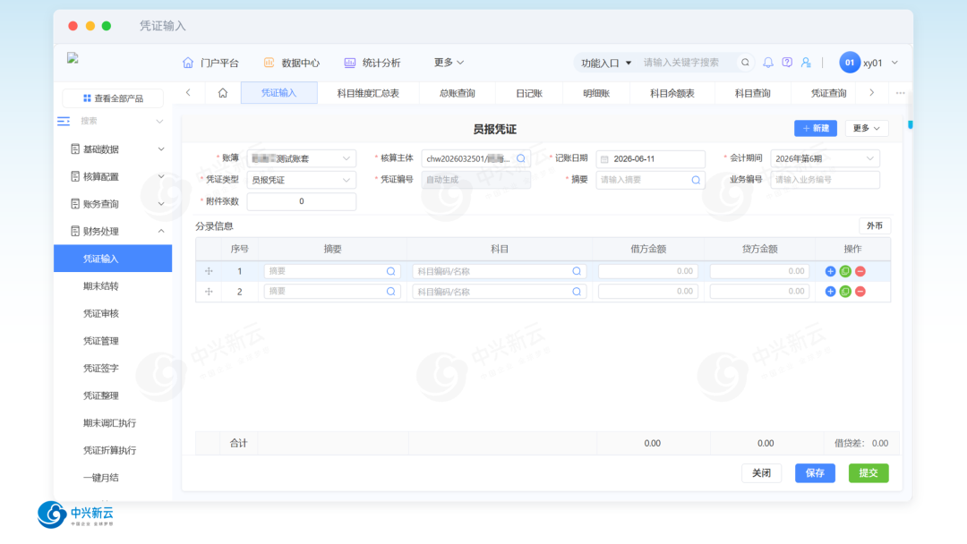Open the help question-mark icon
This screenshot has height=544, width=967.
coord(787,63)
